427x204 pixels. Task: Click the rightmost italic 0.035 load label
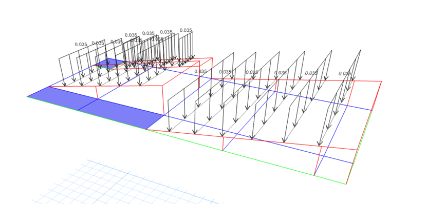(345, 74)
